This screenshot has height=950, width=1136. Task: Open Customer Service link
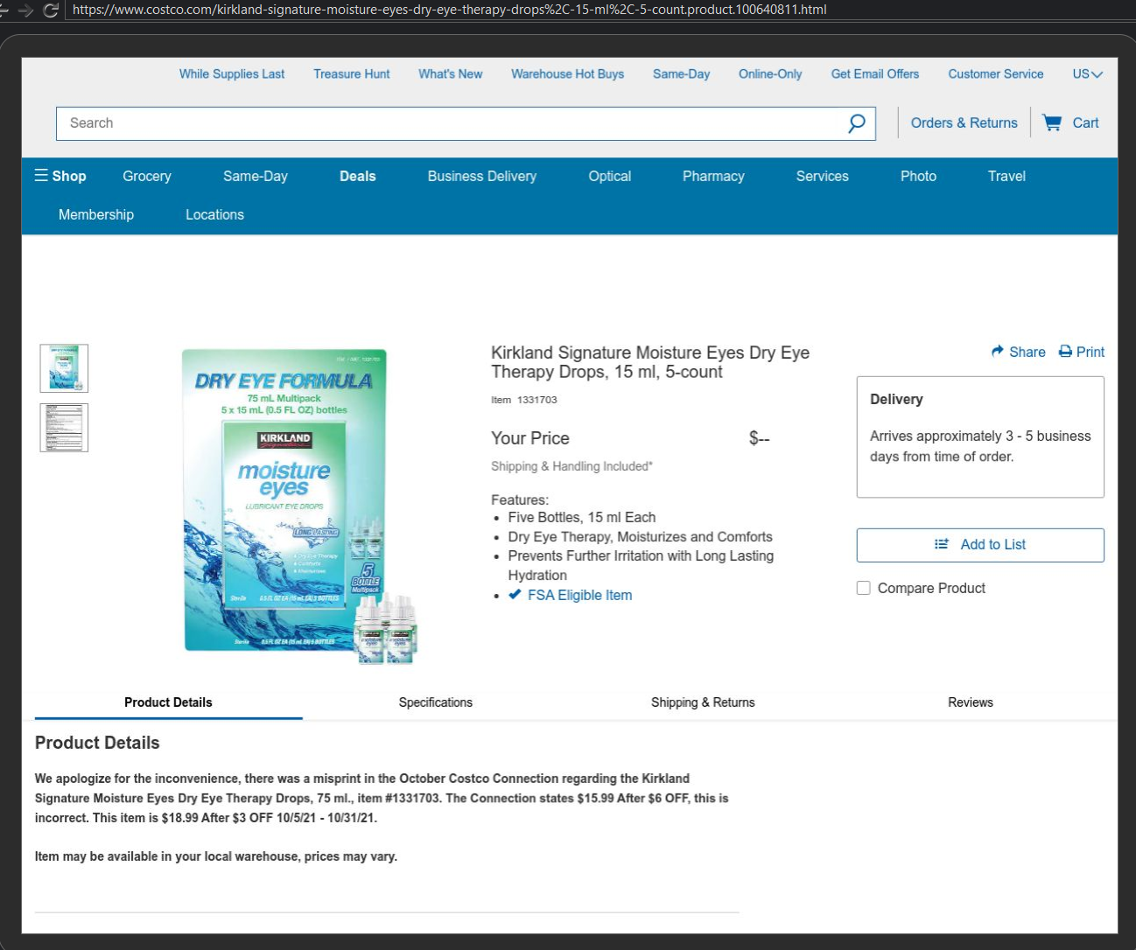point(996,74)
